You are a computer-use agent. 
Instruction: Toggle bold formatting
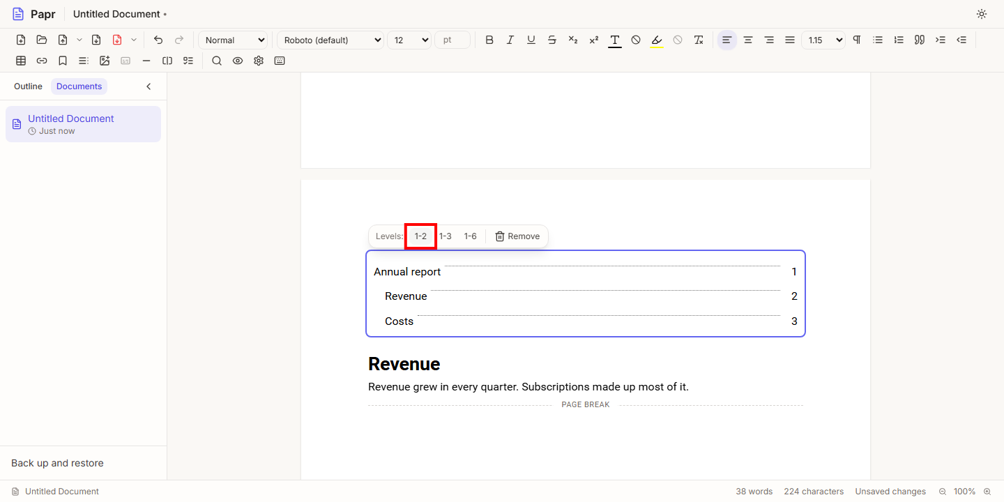click(489, 40)
